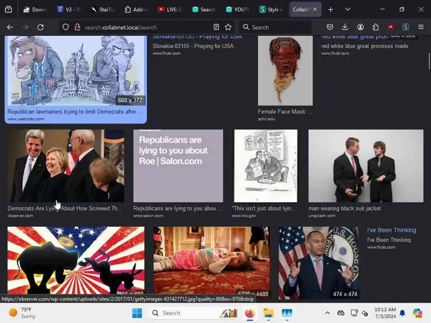Image resolution: width=431 pixels, height=323 pixels.
Task: Open Republican lawmakers trying to limit link
Action: [x=75, y=111]
